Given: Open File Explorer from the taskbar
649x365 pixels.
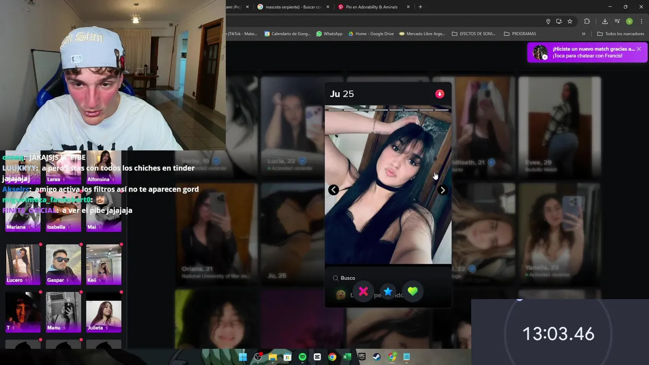Looking at the screenshot, I should [273, 357].
